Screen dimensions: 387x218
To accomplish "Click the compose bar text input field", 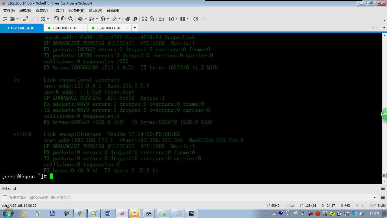I will pos(189,197).
